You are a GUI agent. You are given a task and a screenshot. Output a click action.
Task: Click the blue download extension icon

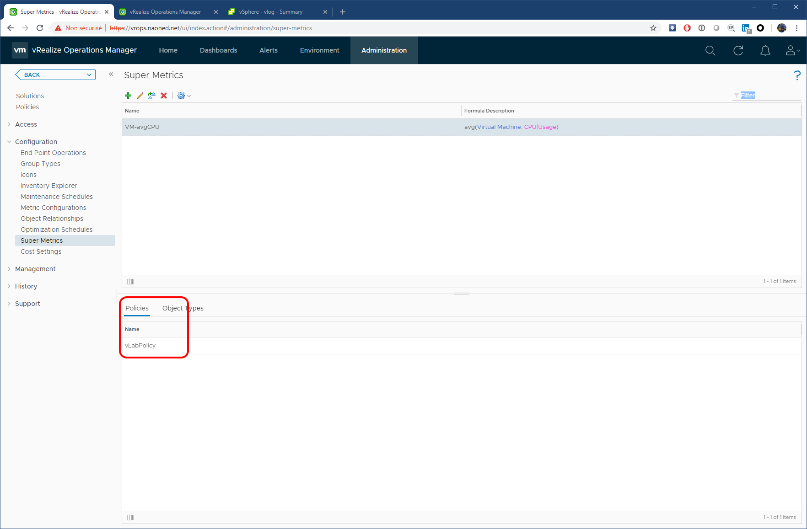pyautogui.click(x=672, y=28)
